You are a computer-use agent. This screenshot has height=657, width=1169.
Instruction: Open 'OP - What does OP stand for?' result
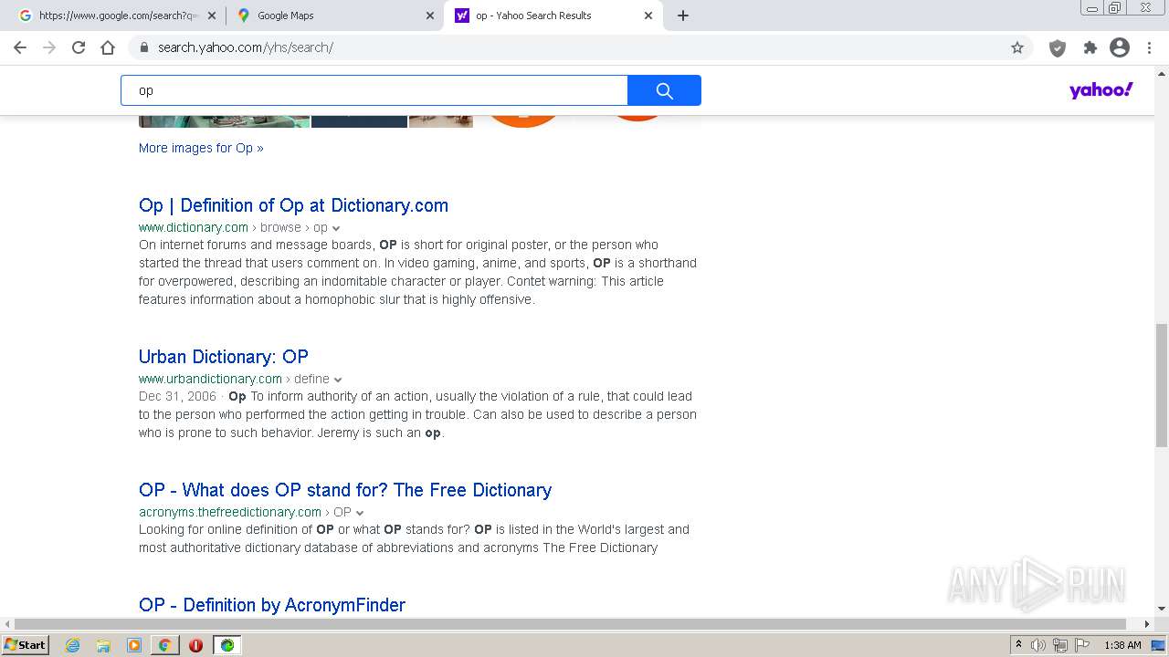coord(345,490)
